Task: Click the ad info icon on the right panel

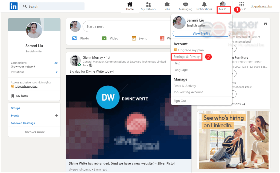Action: pyautogui.click(x=266, y=24)
